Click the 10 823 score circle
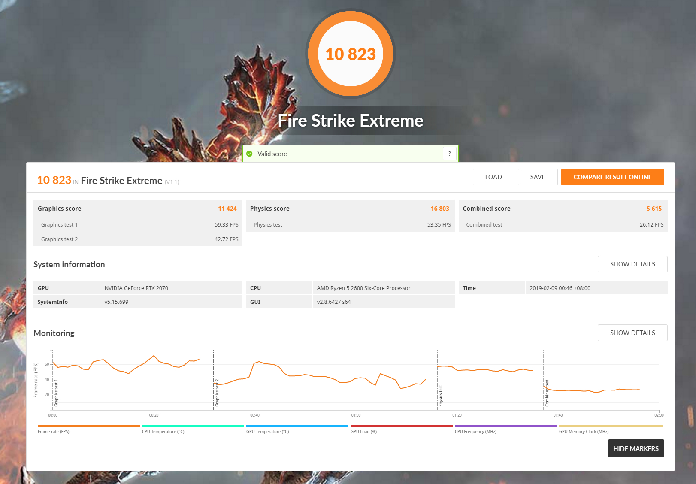This screenshot has height=484, width=696. click(351, 54)
